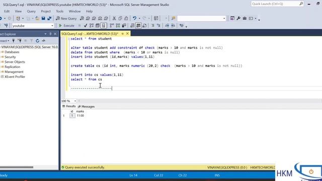Open the Database Engine Query icon
Image resolution: width=322 pixels, height=181 pixels.
[x=82, y=19]
